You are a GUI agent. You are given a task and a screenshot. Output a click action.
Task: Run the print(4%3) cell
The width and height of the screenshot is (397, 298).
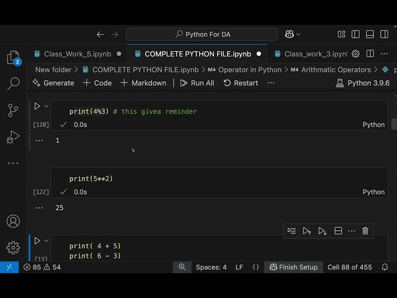pyautogui.click(x=37, y=106)
